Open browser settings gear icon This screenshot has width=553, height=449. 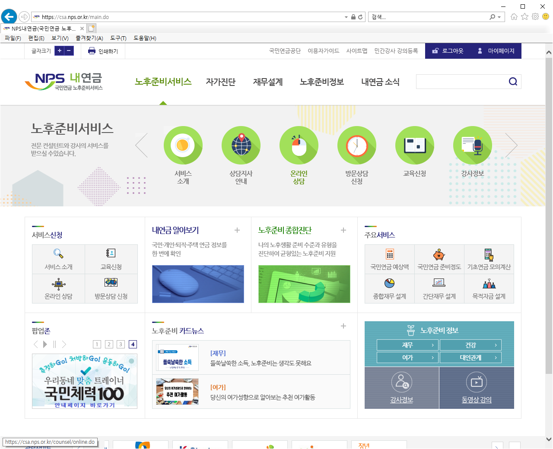pyautogui.click(x=535, y=16)
